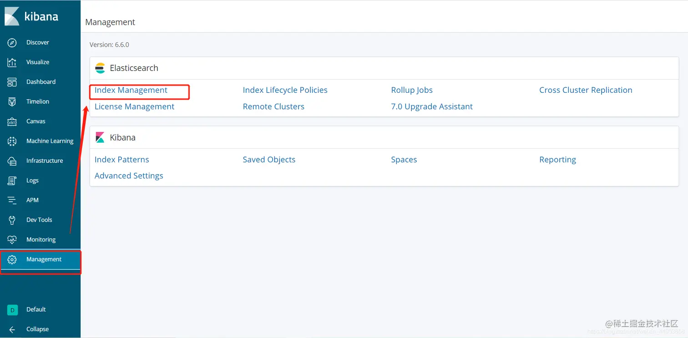Click the Default space avatar D

[x=12, y=310]
